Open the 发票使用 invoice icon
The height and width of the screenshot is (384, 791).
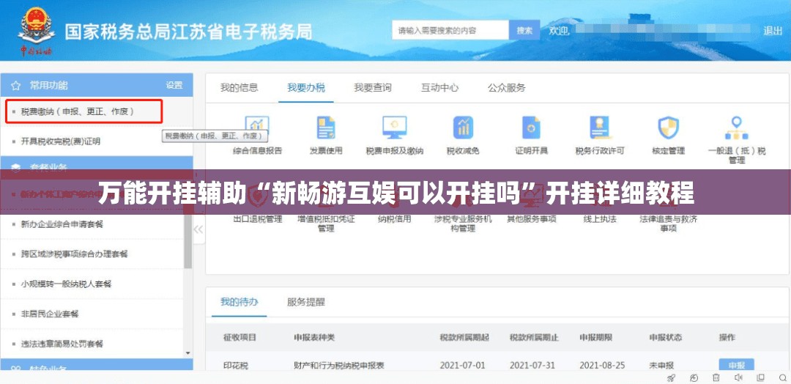(326, 128)
